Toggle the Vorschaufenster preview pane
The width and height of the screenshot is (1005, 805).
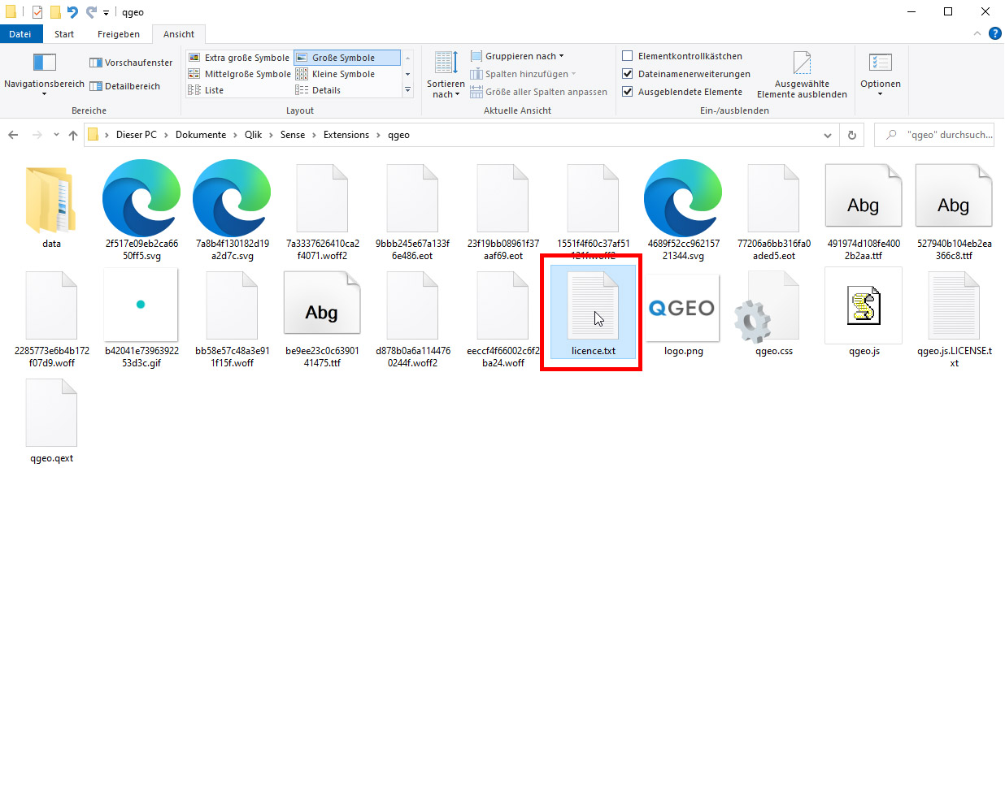131,63
